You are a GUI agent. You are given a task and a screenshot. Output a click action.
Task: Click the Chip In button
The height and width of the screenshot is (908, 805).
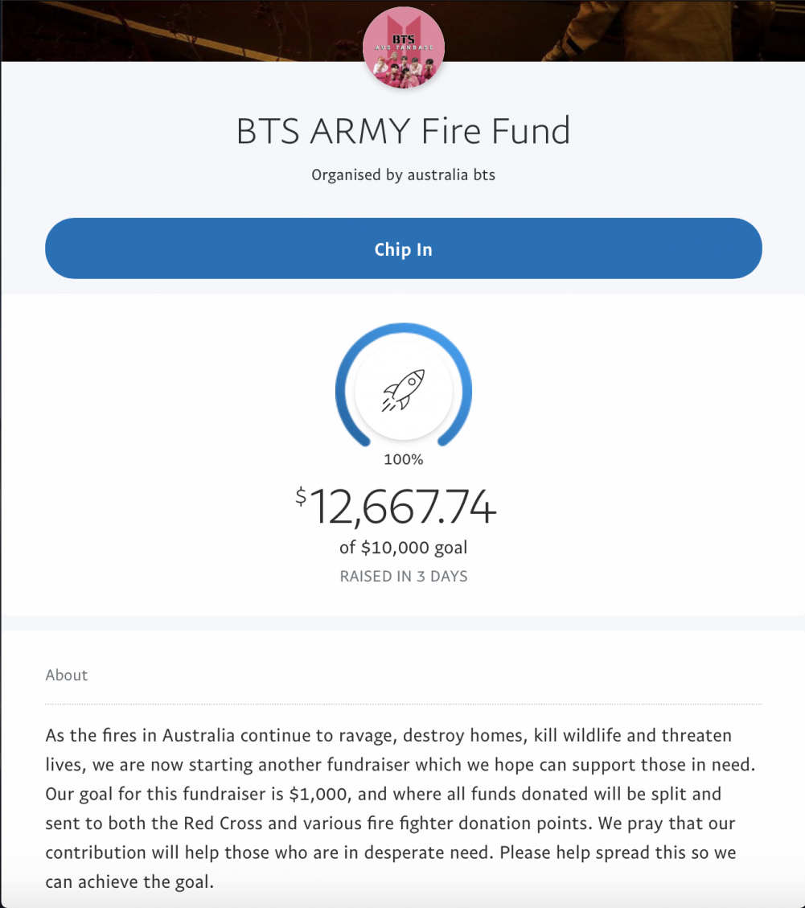tap(403, 249)
